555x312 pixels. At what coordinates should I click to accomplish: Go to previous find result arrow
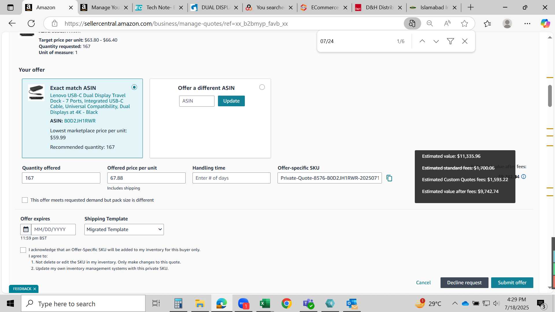click(x=422, y=41)
